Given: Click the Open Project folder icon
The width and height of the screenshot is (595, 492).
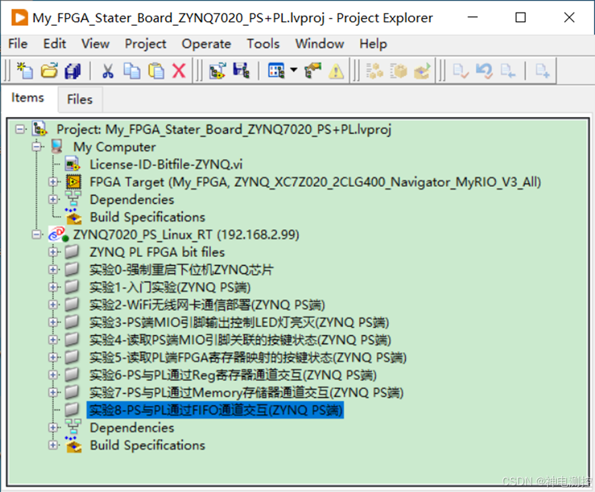Looking at the screenshot, I should coord(49,71).
